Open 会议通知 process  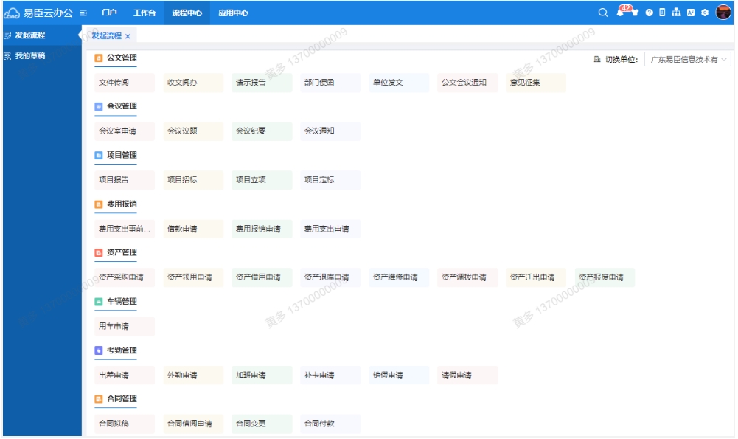[x=330, y=131]
